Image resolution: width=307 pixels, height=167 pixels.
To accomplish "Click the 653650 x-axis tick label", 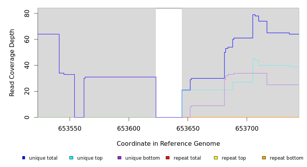I will pos(188,128).
